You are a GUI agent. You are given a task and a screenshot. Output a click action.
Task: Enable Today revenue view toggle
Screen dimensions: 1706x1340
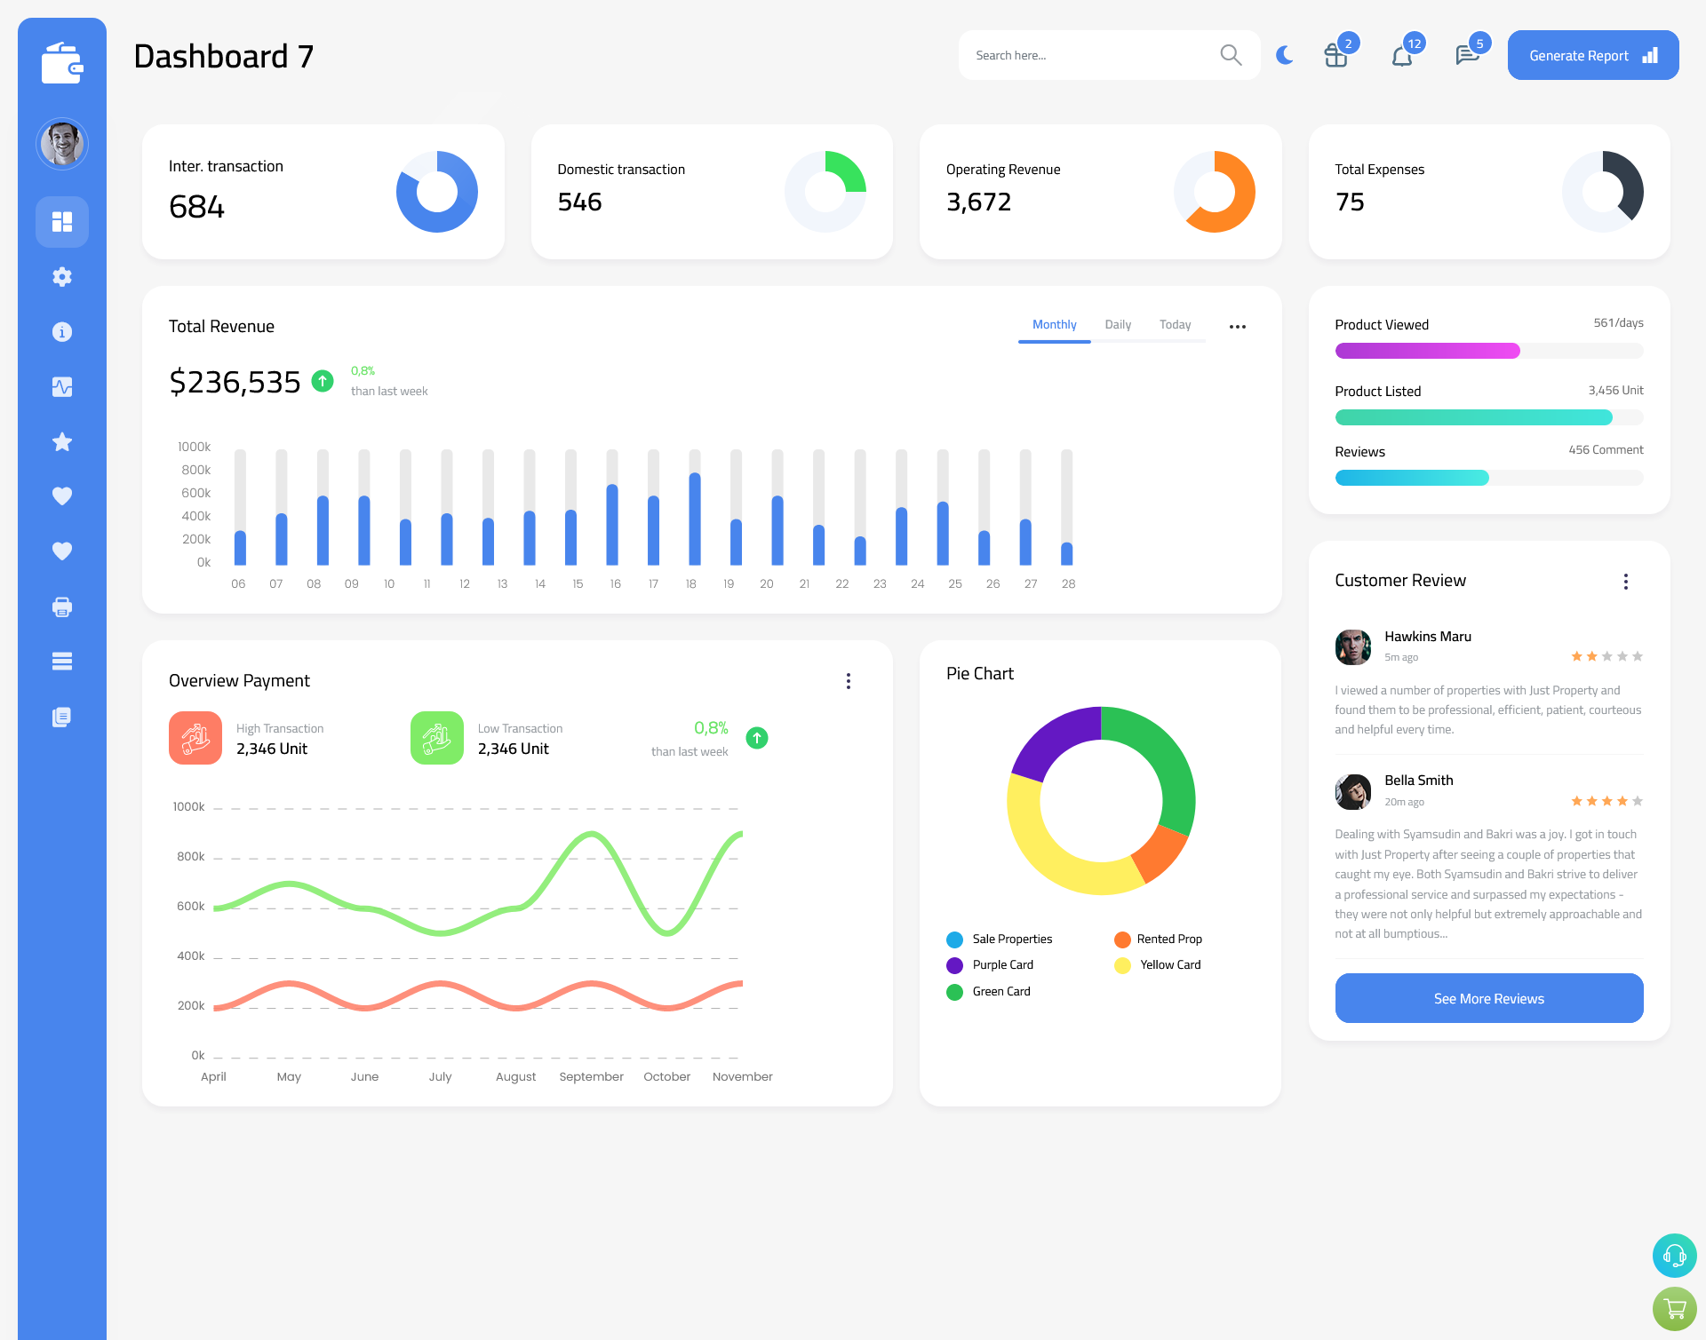(x=1175, y=325)
